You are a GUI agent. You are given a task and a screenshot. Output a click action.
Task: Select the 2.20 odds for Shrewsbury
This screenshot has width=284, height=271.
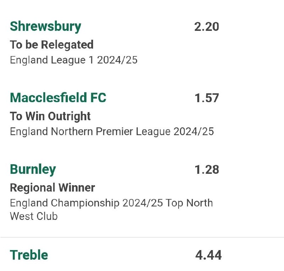[x=207, y=27]
